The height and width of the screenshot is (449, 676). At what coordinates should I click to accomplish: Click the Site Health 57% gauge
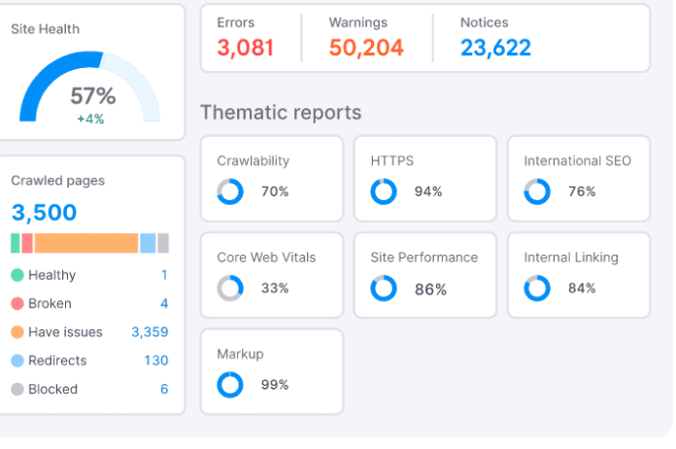[x=89, y=86]
